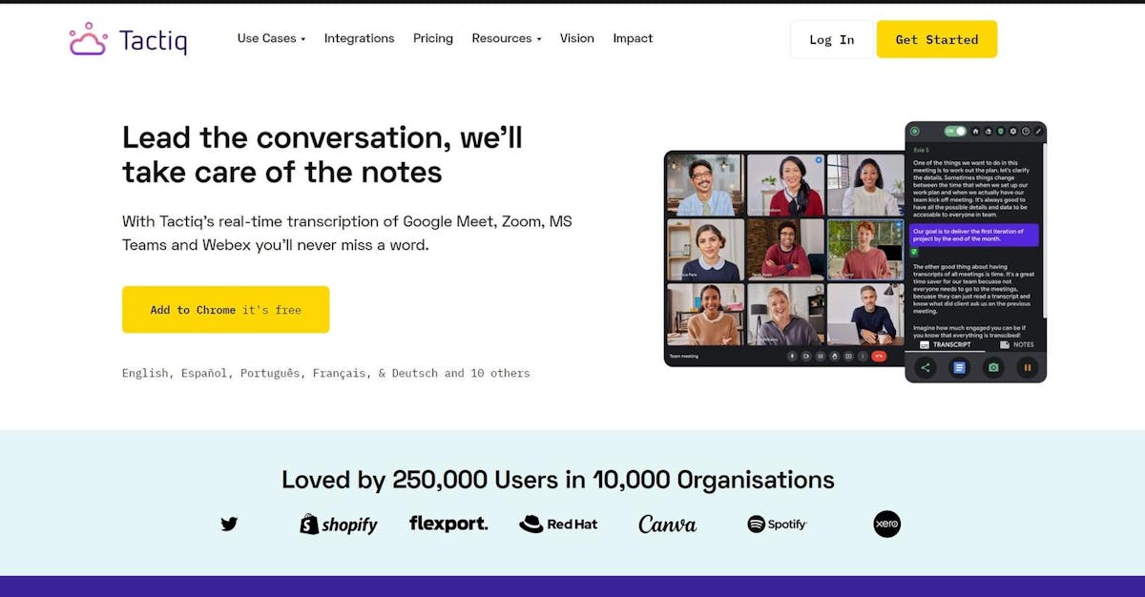Viewport: 1145px width, 597px height.
Task: Click the green camera screenshot button
Action: pyautogui.click(x=993, y=367)
